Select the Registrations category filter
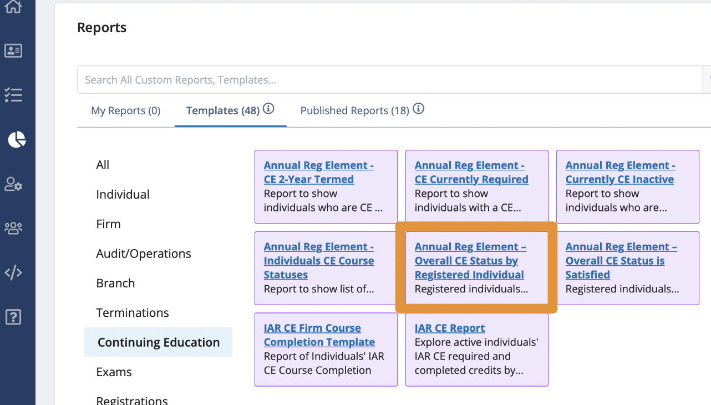 pos(132,400)
